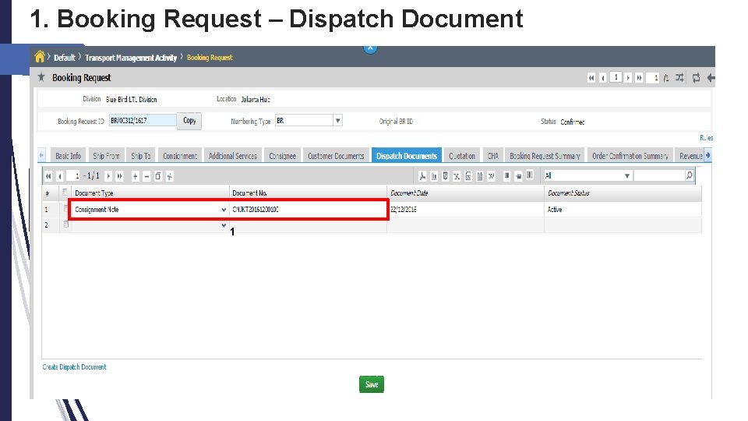Image resolution: width=748 pixels, height=421 pixels.
Task: Click the back arrow icon in the header
Action: pos(711,77)
